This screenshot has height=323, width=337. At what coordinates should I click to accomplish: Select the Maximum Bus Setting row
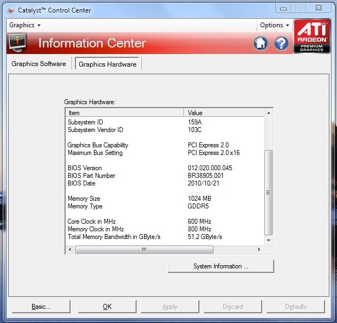[x=164, y=153]
